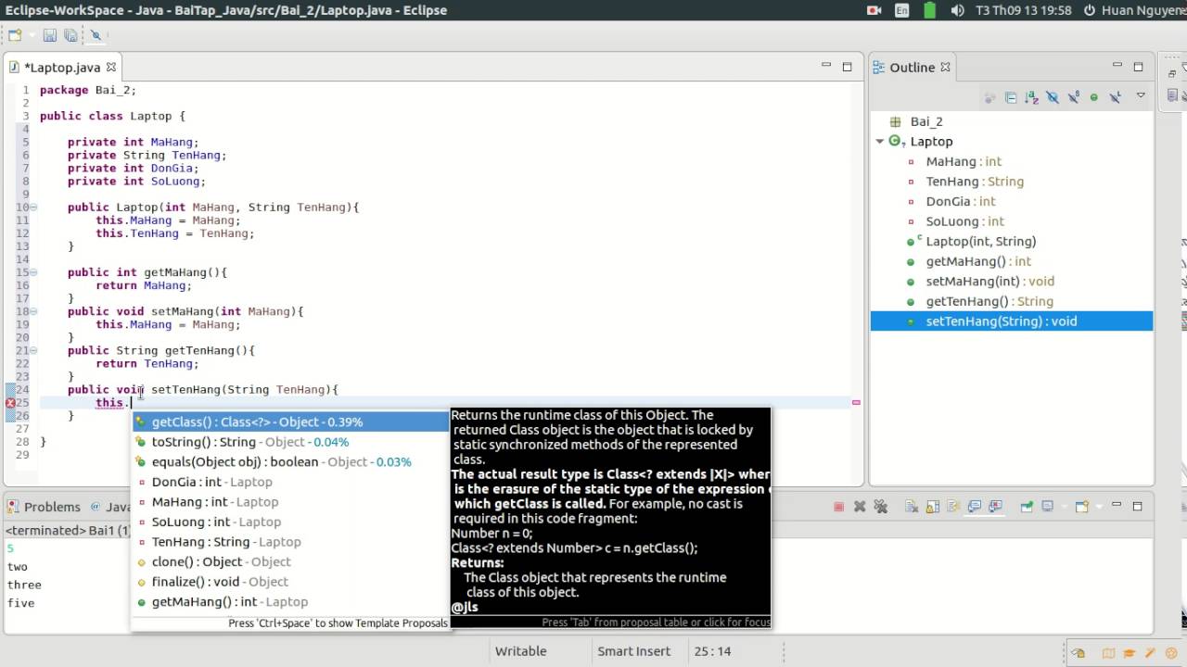
Task: Collapse setMaHang method fold at line 18
Action: [x=33, y=311]
